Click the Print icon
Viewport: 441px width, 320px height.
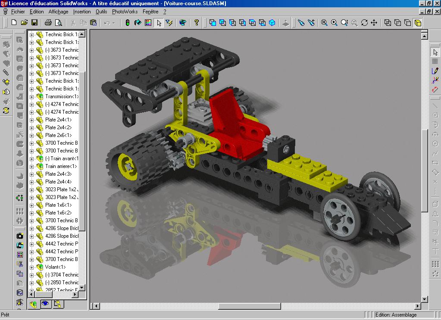click(x=48, y=23)
